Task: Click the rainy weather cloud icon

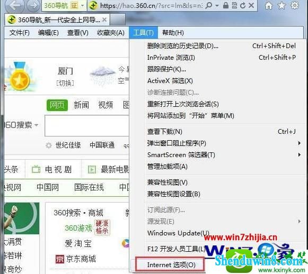Action: [x=102, y=77]
